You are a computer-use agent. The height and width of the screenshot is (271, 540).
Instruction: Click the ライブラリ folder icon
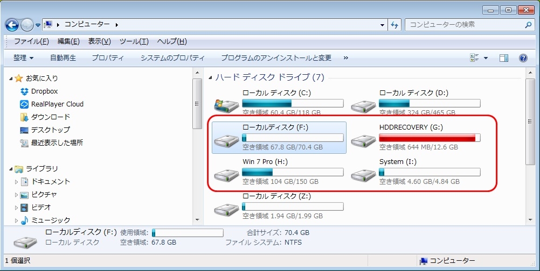click(19, 169)
